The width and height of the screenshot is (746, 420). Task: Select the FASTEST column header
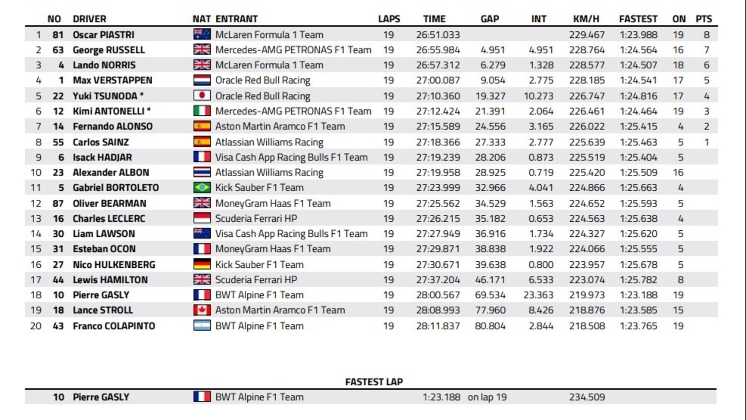pyautogui.click(x=638, y=19)
